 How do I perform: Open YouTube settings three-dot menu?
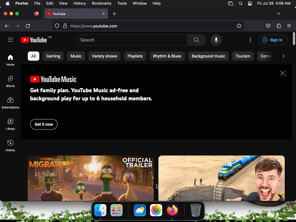(250, 40)
